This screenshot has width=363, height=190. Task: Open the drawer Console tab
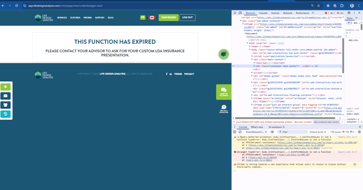point(243,127)
